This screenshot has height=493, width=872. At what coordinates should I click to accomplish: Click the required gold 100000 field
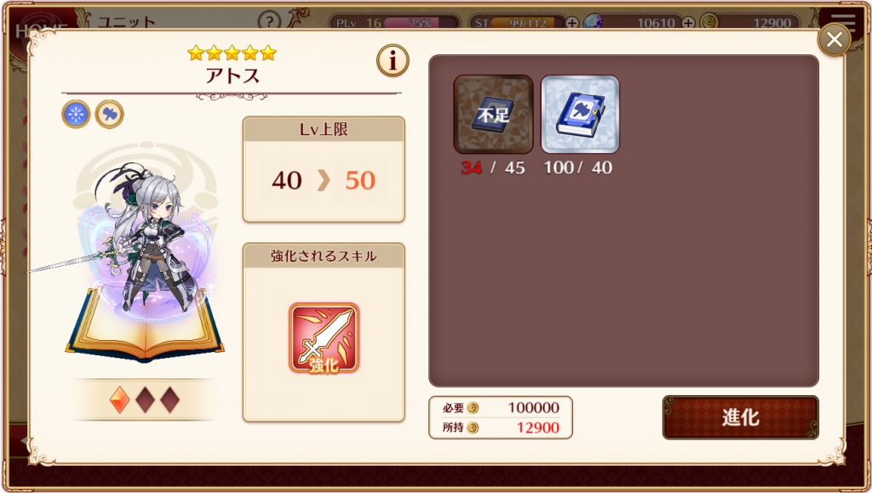tap(501, 407)
